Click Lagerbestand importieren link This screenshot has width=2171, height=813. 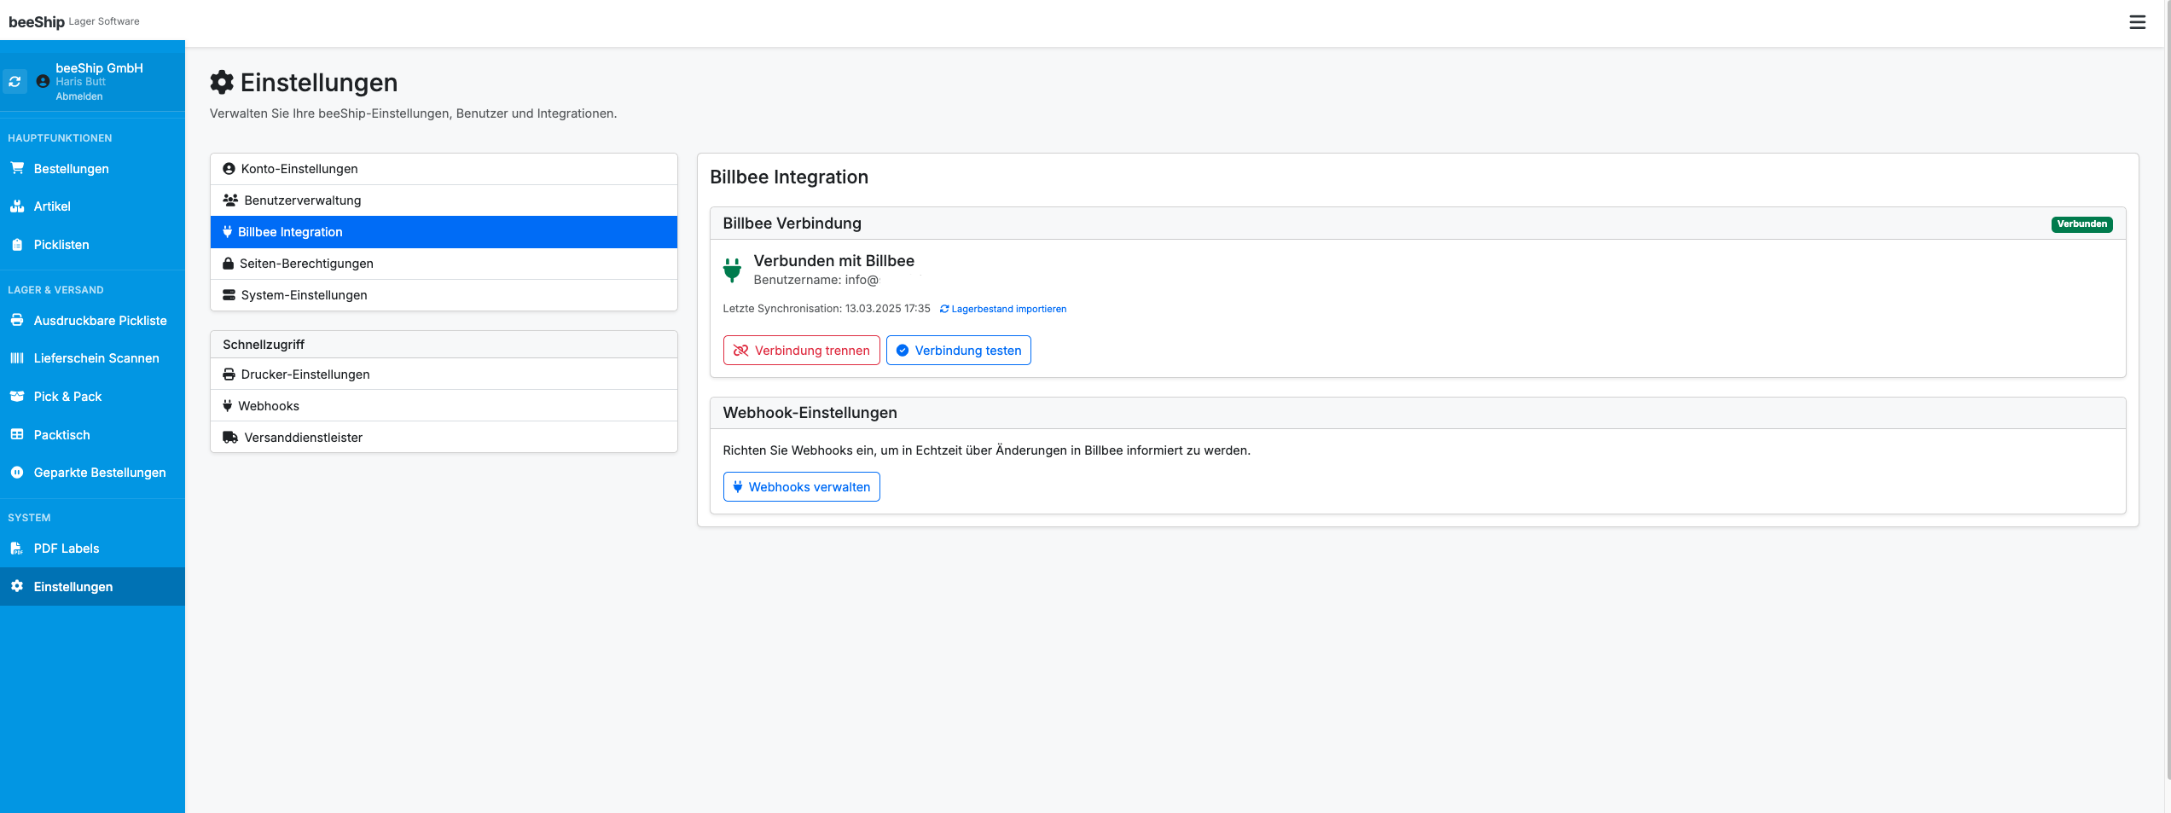1003,309
